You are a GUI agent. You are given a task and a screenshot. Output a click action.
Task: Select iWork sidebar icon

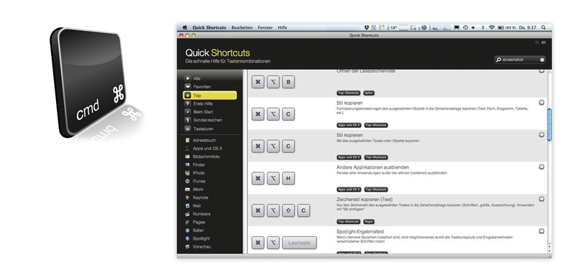click(188, 190)
